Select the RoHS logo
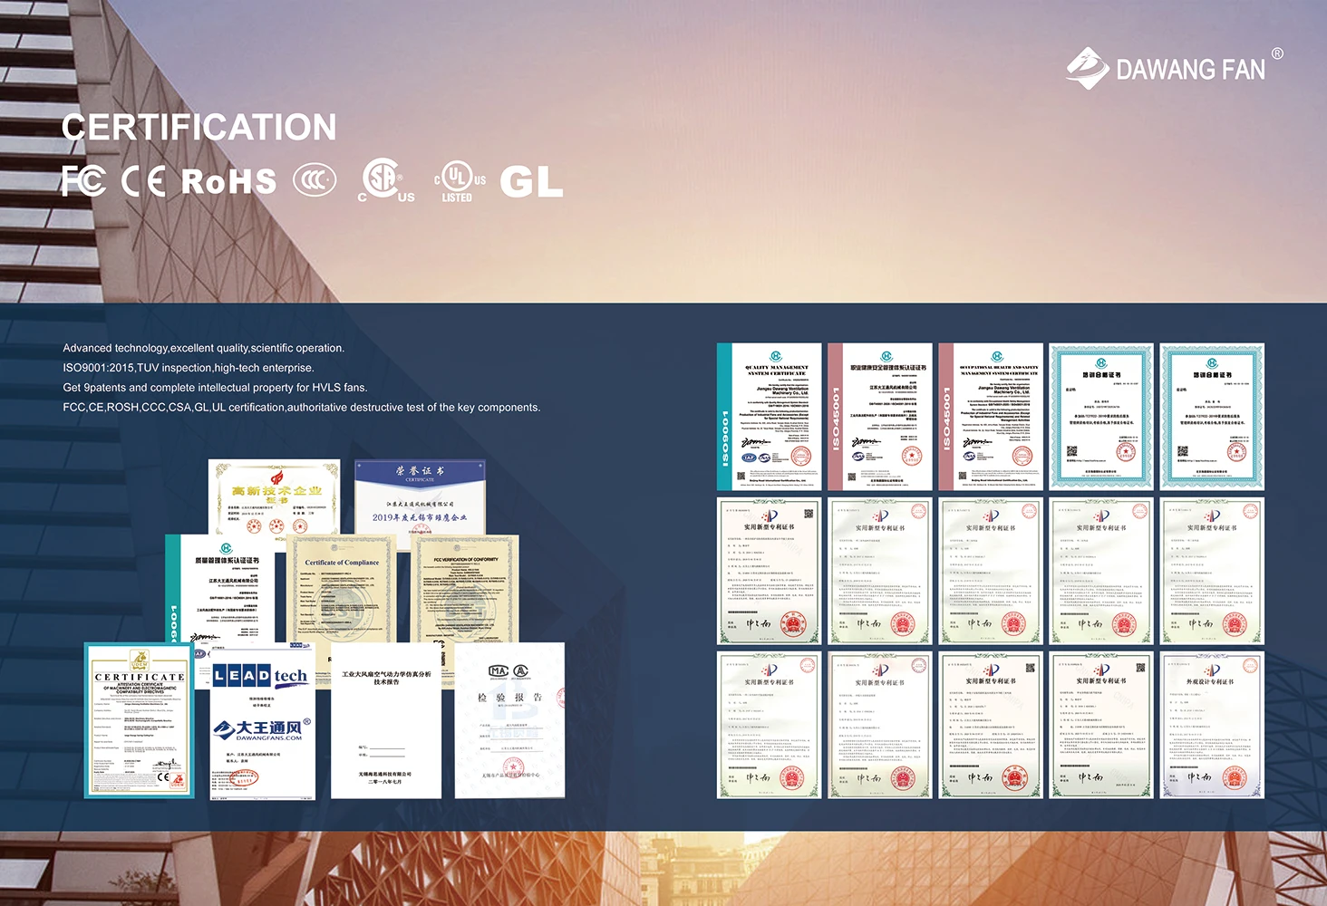Viewport: 1327px width, 906px height. point(229,181)
